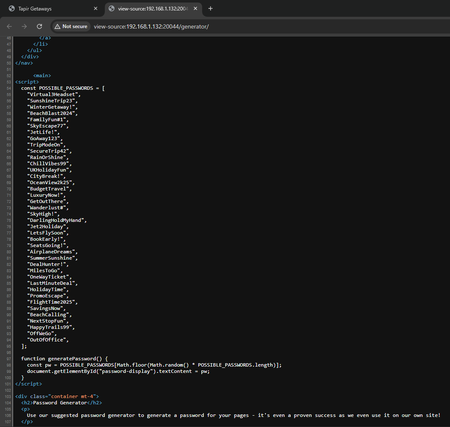
Task: Click line number 54 in the gutter
Action: pyautogui.click(x=9, y=88)
